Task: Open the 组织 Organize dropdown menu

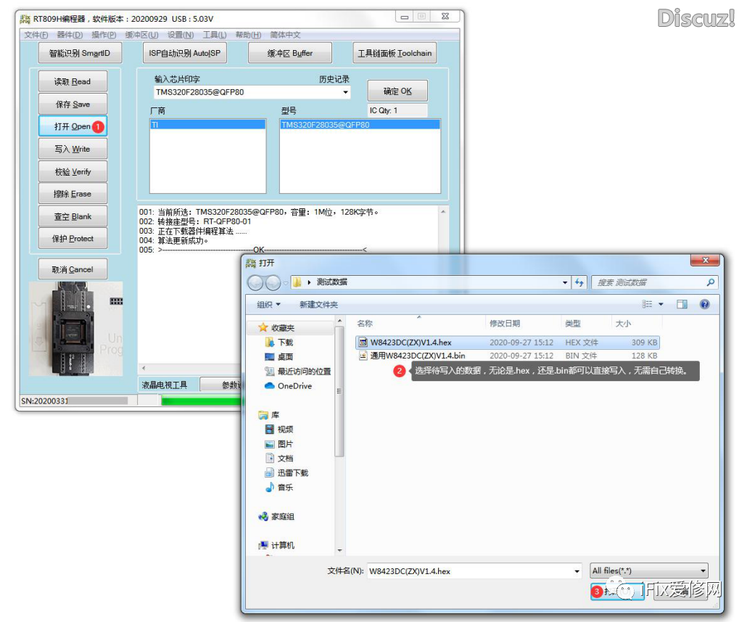Action: [x=268, y=305]
